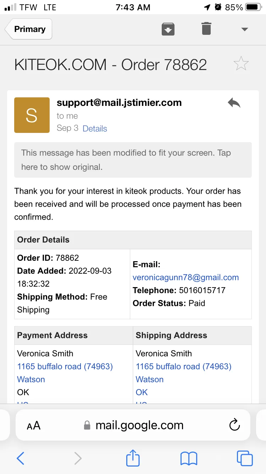Tap the mail.google.com address bar

(x=133, y=425)
